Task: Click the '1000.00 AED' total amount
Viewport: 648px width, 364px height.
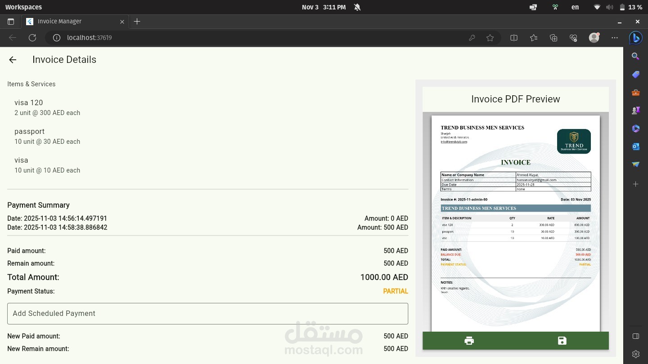Action: coord(384,277)
